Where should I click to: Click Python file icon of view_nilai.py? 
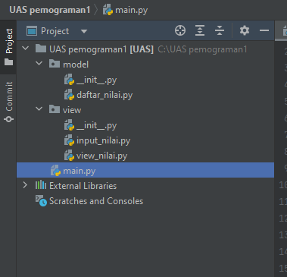[x=69, y=156]
